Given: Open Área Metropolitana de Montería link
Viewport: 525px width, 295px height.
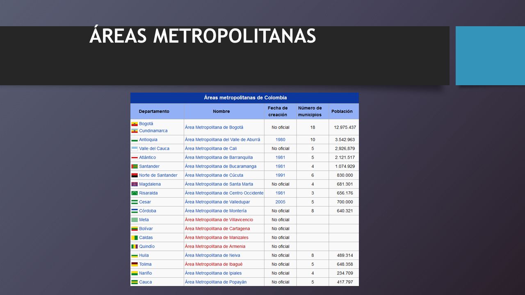Looking at the screenshot, I should tap(216, 211).
